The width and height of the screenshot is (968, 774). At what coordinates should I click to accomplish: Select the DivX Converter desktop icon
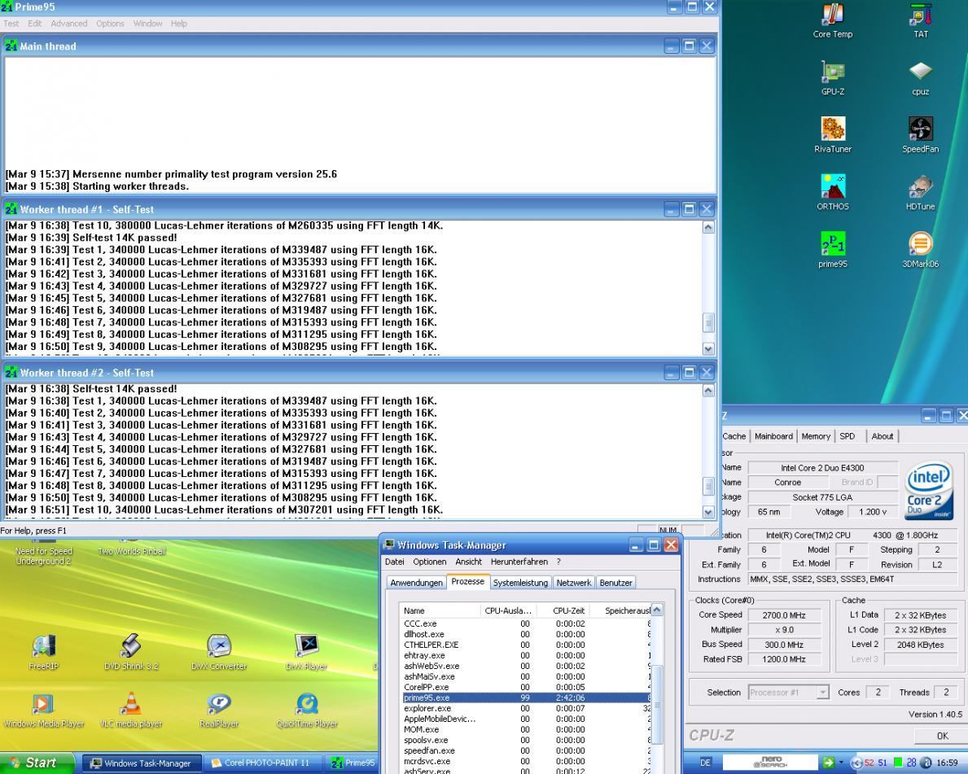coord(218,652)
